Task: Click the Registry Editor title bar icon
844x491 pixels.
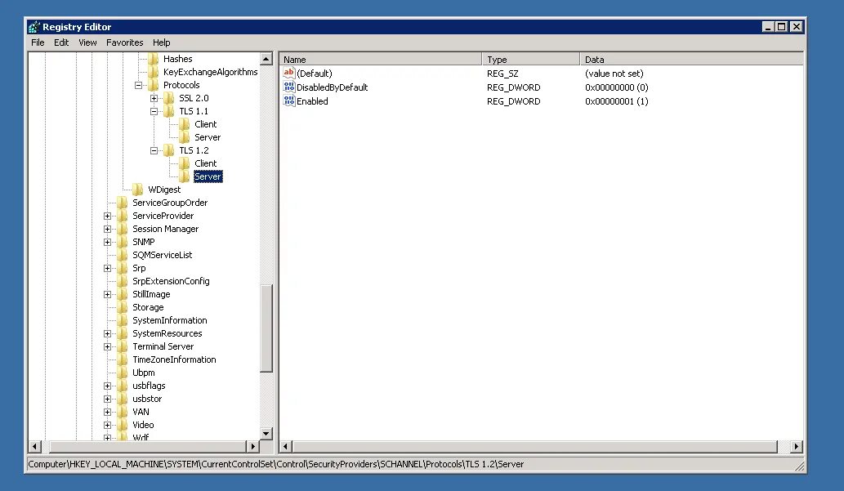Action: (34, 27)
